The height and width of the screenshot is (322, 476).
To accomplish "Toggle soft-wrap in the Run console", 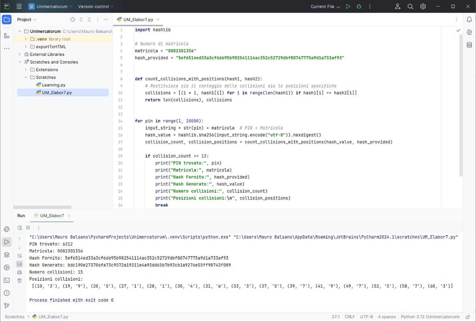I will click(x=19, y=255).
